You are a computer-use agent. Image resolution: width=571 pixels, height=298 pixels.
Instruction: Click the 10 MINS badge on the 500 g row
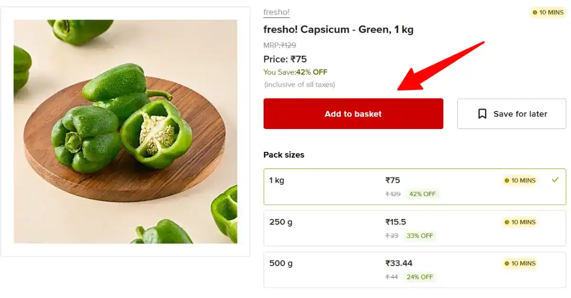(x=519, y=263)
